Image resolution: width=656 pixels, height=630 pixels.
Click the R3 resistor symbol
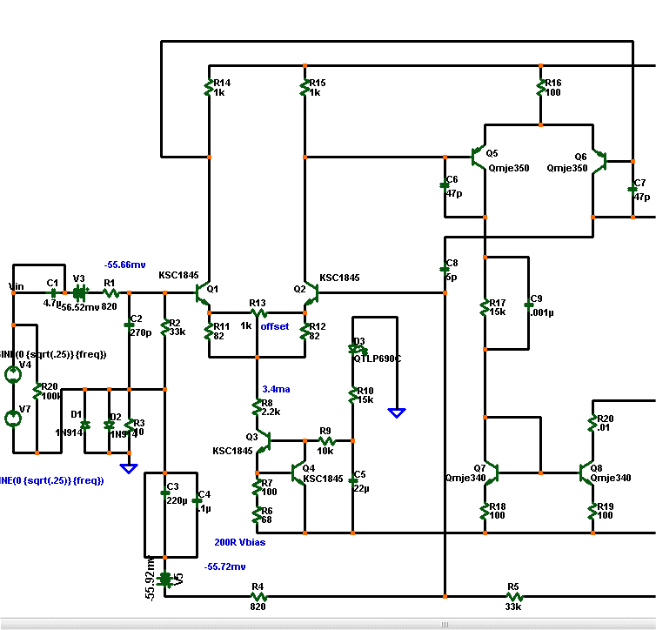129,426
